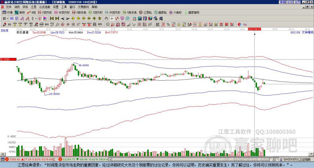
Task: Jump to first bar with green skip-back icon
Action: point(52,18)
